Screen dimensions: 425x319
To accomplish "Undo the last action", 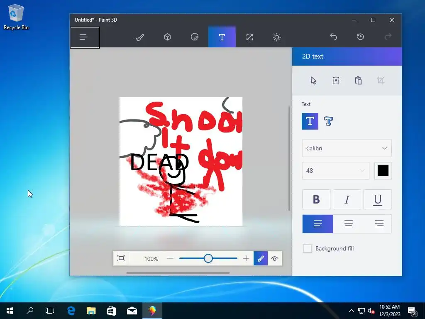I will click(333, 37).
